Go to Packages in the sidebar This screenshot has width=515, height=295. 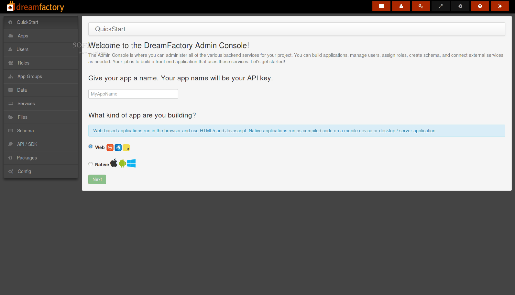coord(41,158)
